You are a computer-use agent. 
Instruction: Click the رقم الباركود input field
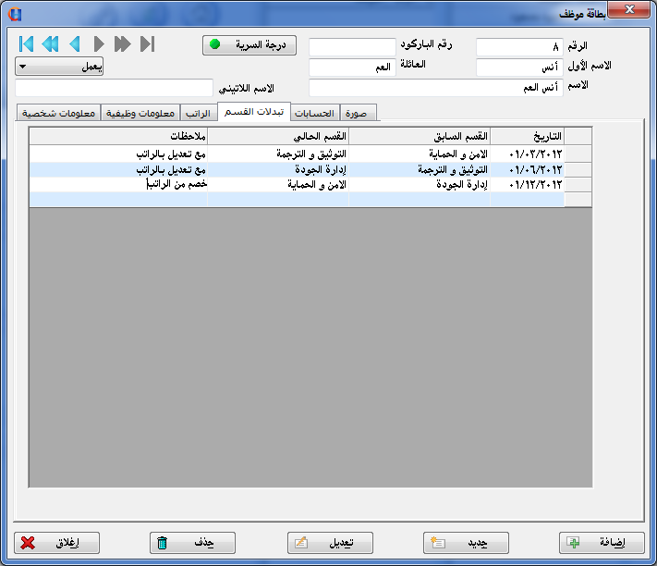coord(351,46)
